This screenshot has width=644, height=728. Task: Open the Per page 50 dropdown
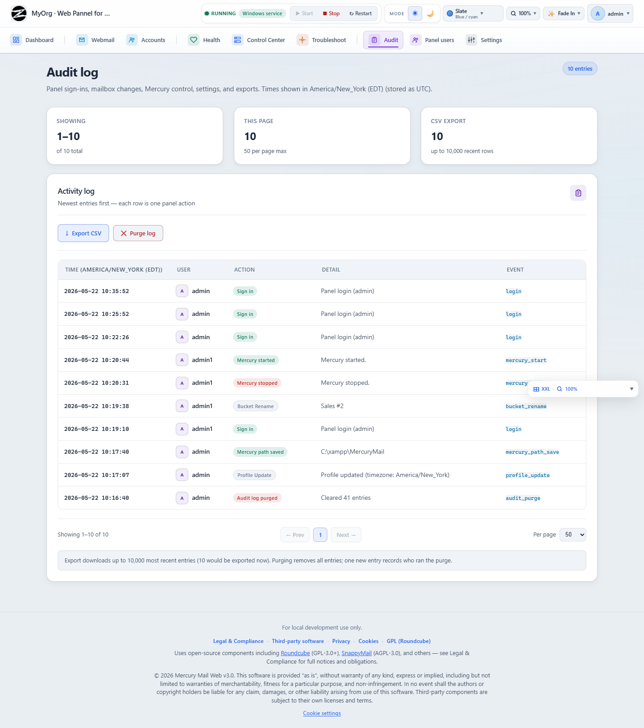573,535
